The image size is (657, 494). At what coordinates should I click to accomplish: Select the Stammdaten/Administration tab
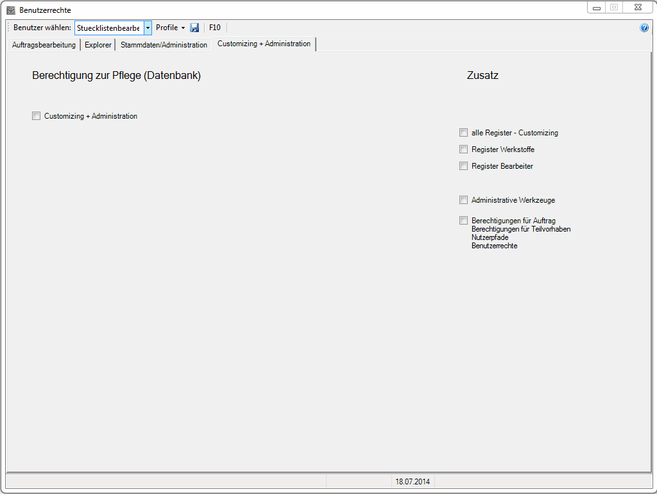[164, 45]
